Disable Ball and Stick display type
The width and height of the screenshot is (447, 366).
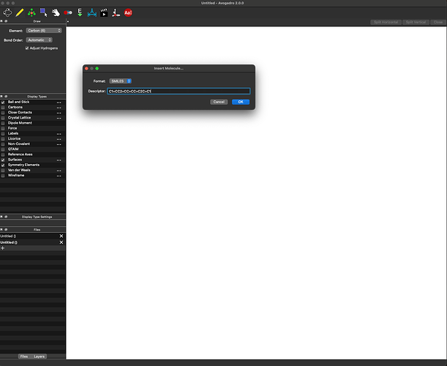3,102
